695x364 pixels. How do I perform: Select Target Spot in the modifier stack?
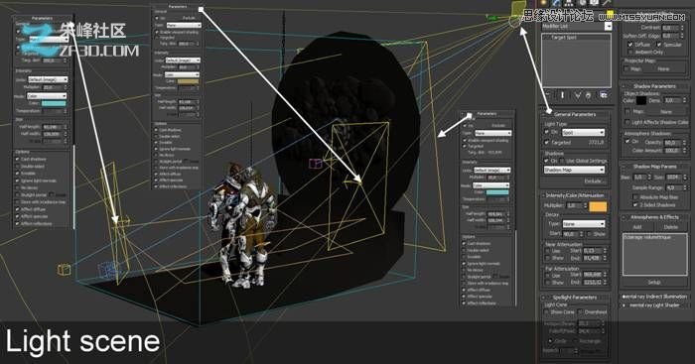pyautogui.click(x=564, y=38)
